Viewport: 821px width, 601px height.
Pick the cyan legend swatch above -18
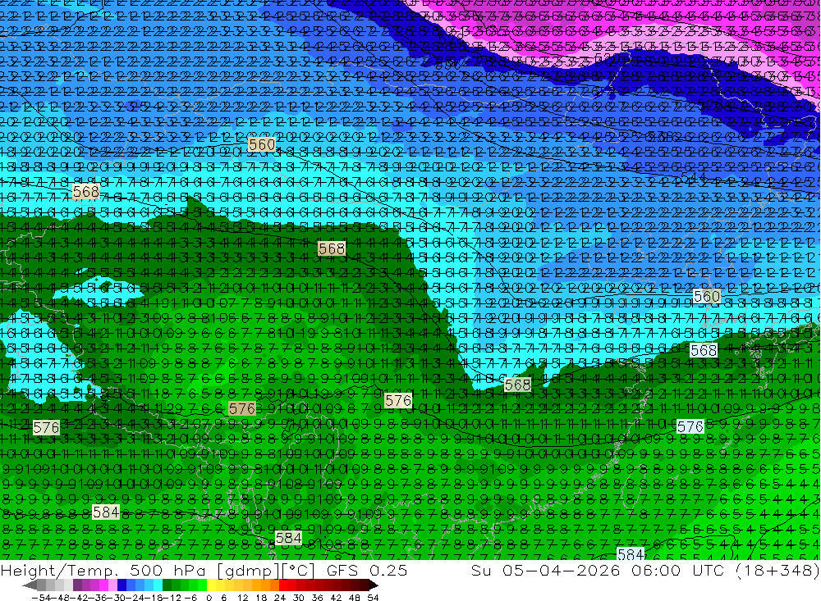(x=158, y=585)
